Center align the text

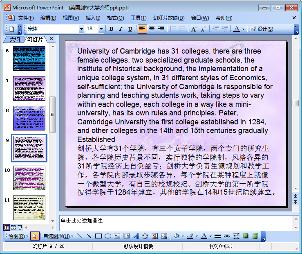click(152, 29)
